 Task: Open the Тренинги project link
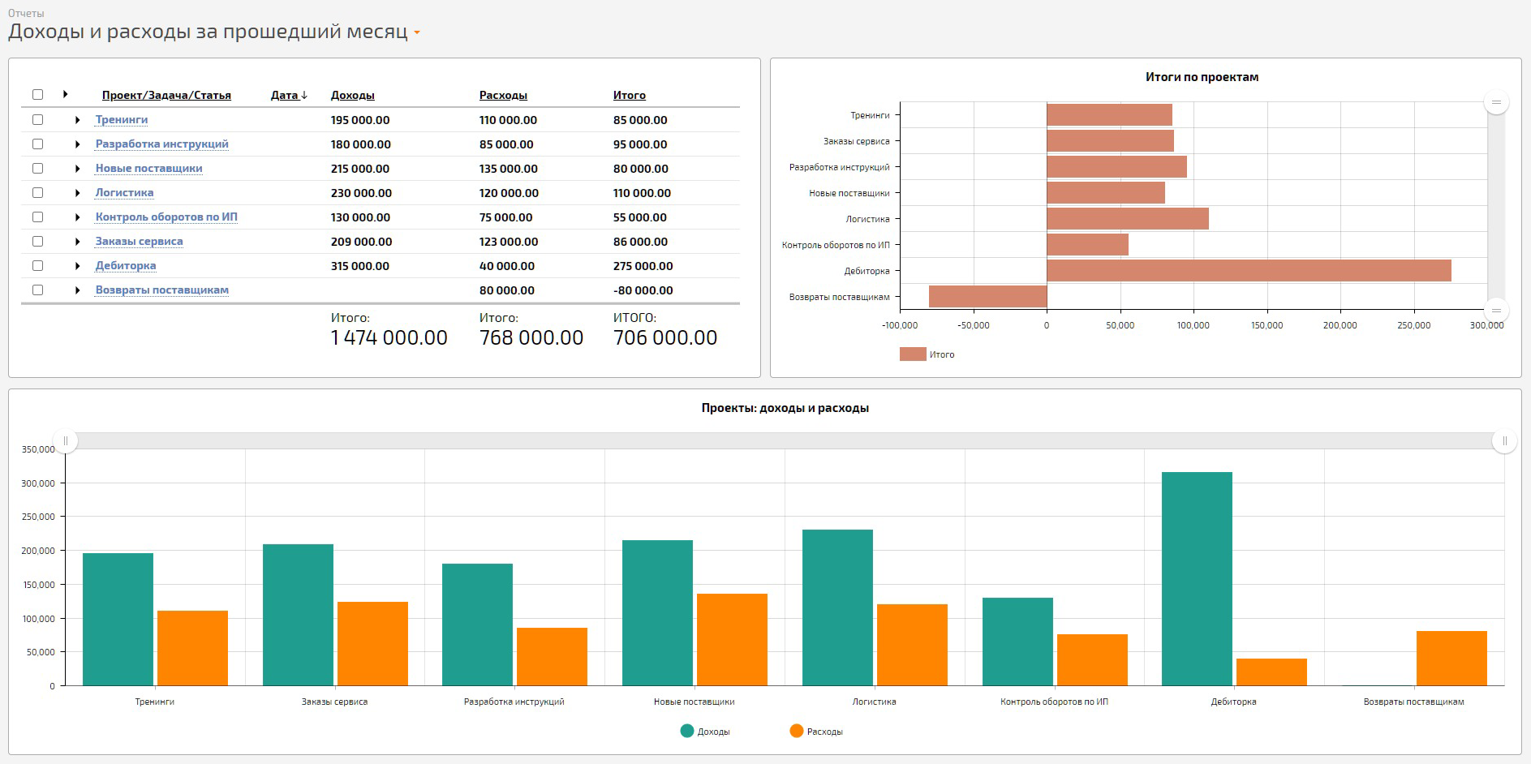click(x=122, y=120)
